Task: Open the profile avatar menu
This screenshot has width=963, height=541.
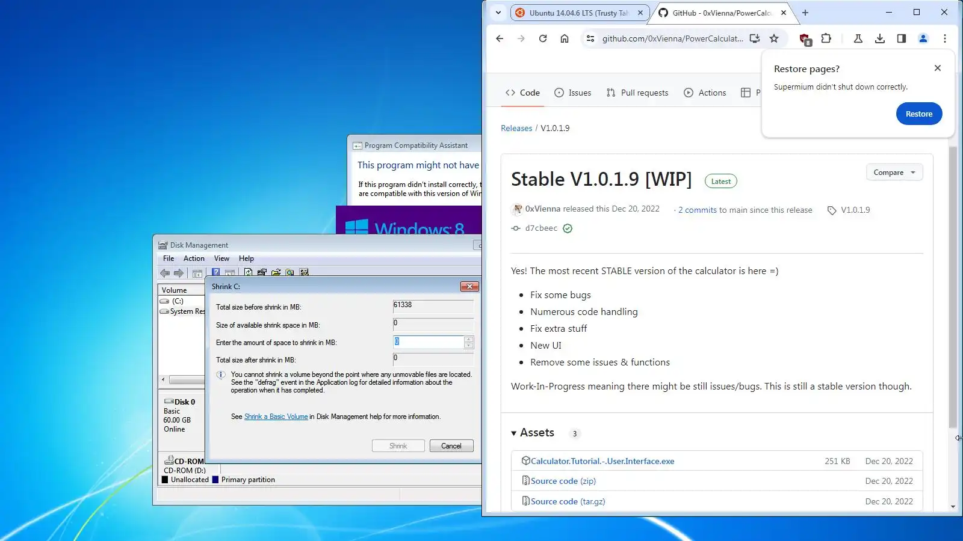Action: pos(923,38)
